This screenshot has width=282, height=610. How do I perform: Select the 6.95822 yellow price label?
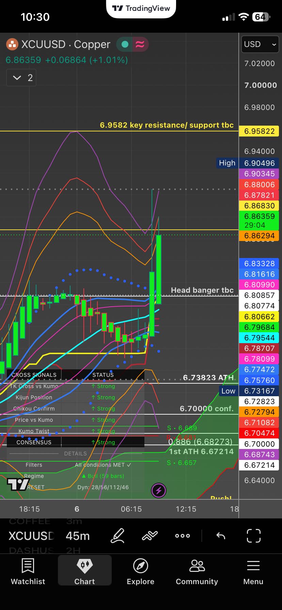click(259, 131)
